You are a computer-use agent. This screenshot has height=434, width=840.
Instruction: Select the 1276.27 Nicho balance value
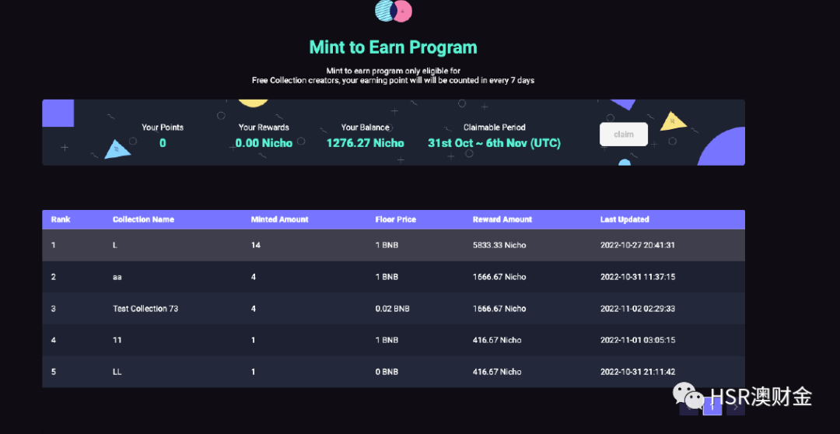(x=366, y=143)
